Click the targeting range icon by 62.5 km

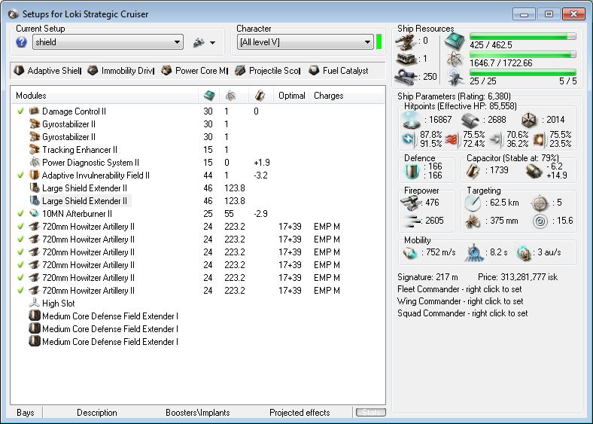(473, 203)
